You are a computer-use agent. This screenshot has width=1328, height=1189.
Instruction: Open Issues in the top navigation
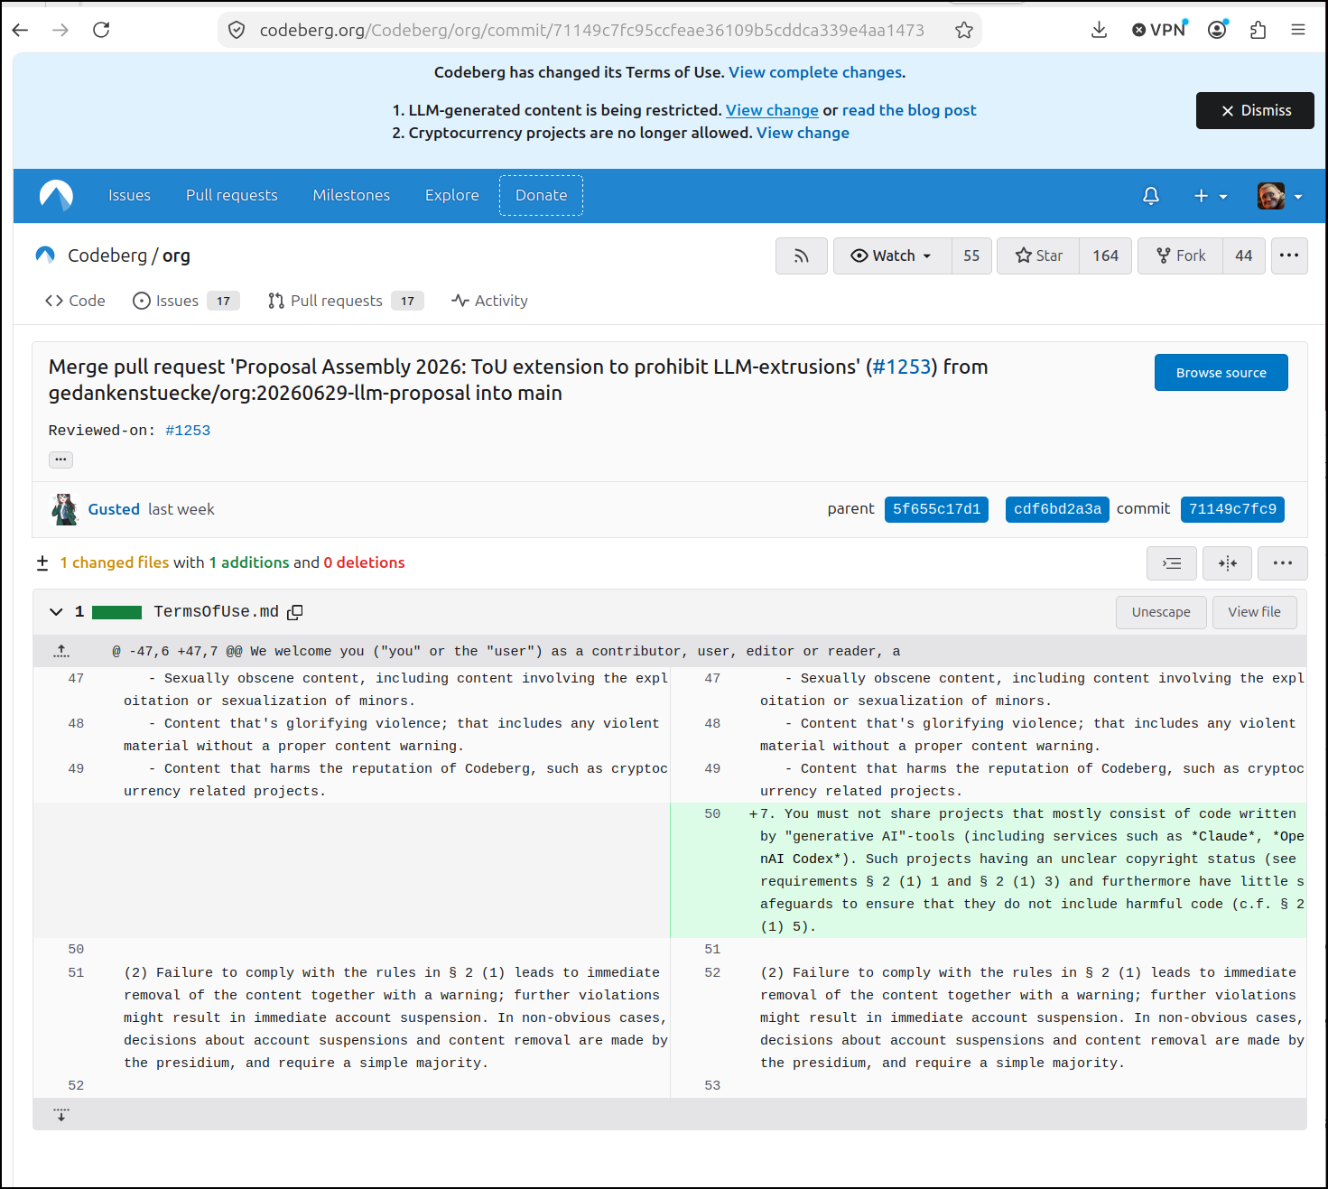pyautogui.click(x=129, y=195)
